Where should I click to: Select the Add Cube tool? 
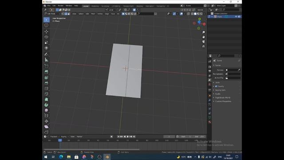tap(46, 66)
